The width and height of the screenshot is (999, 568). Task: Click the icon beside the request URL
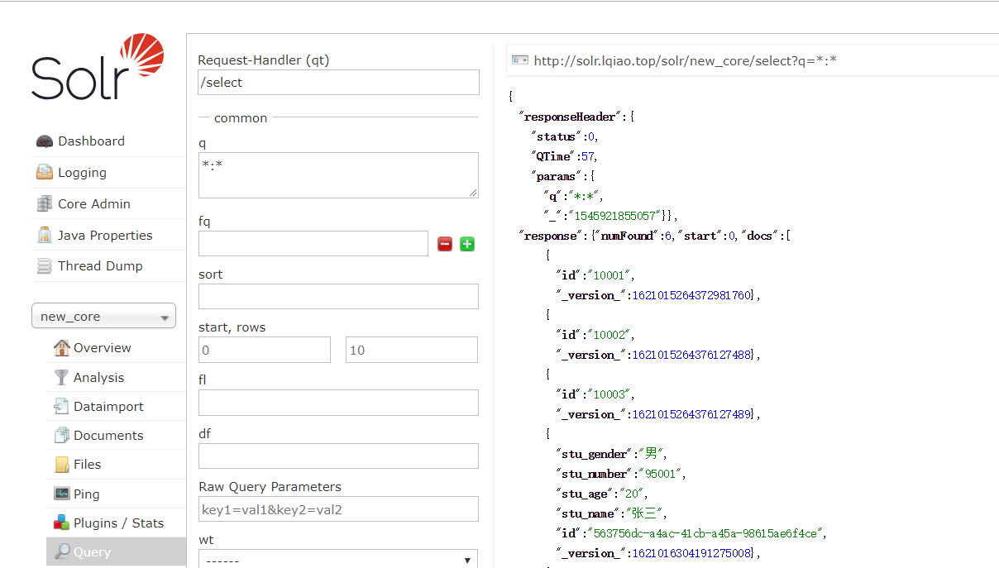[x=520, y=60]
